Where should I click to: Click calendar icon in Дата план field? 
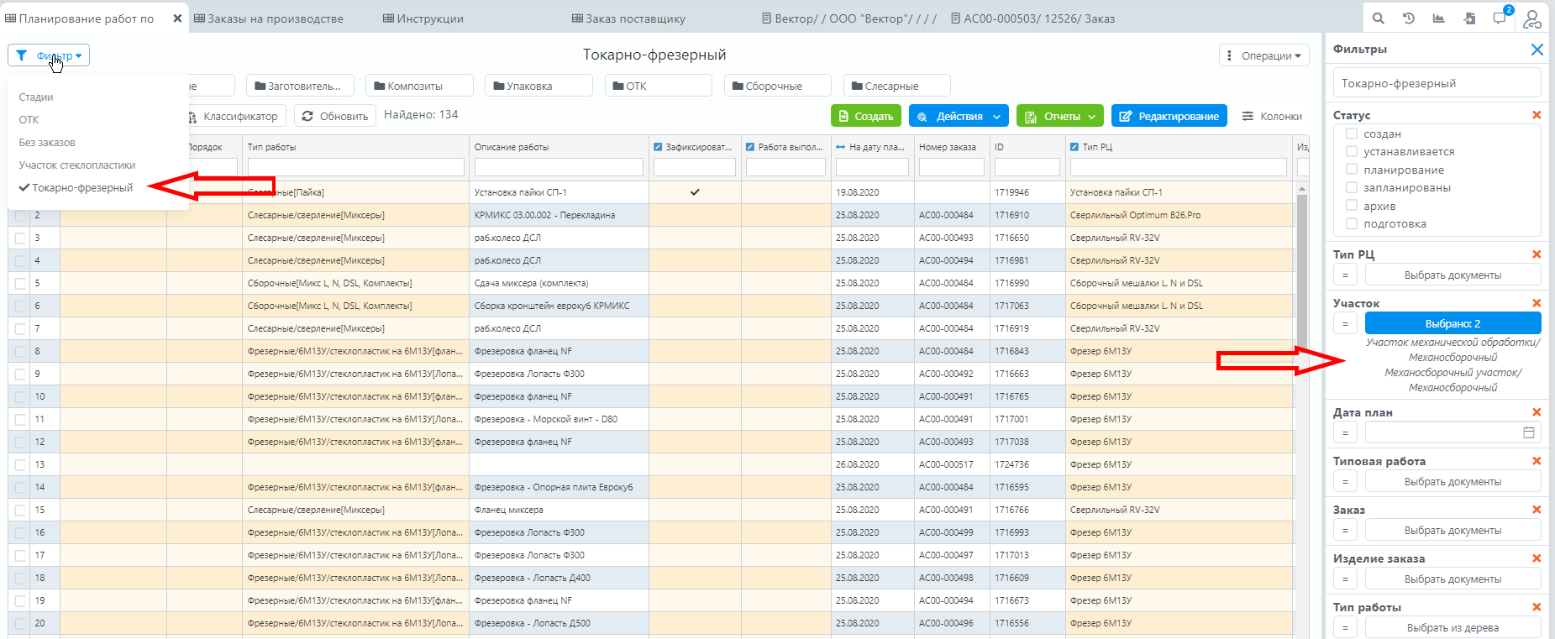tap(1529, 432)
